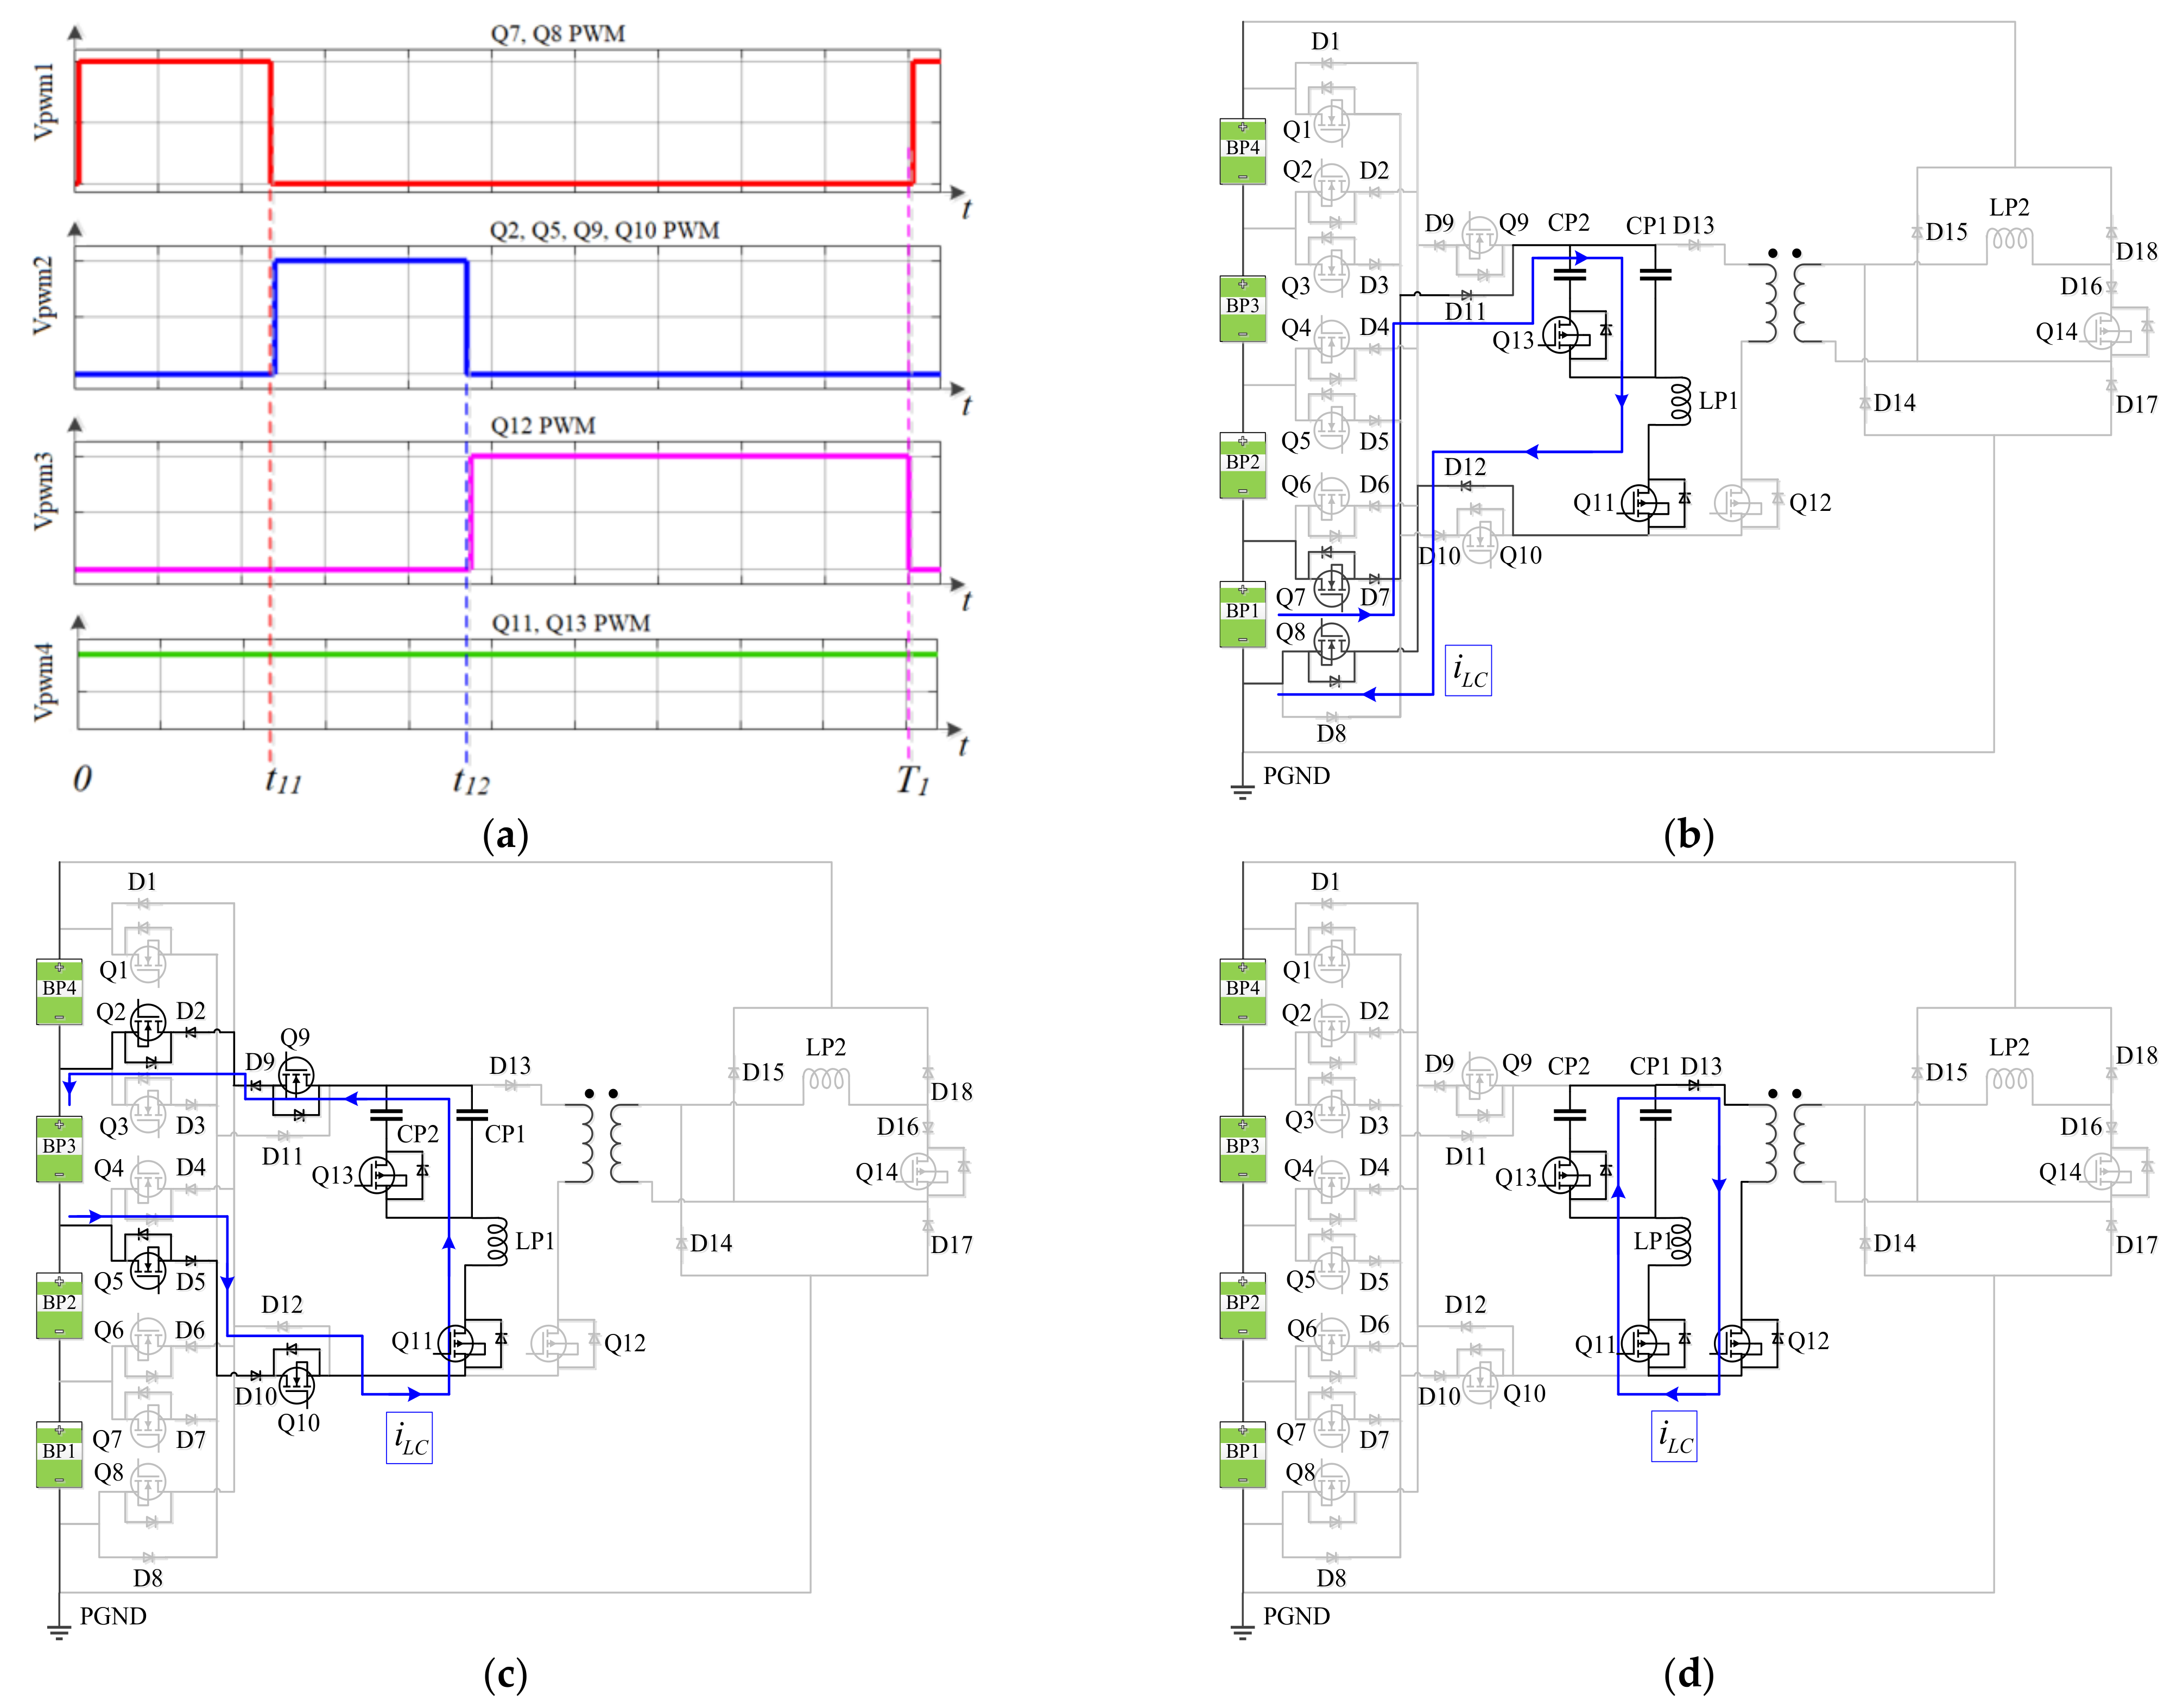Image resolution: width=2177 pixels, height=1708 pixels.
Task: Click the iLC label box in diagram (d)
Action: tap(1674, 1437)
